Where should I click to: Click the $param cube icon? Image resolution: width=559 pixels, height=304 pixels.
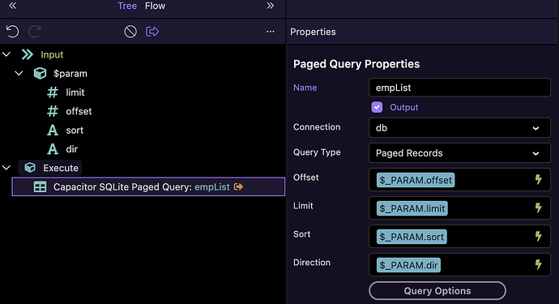(x=40, y=74)
